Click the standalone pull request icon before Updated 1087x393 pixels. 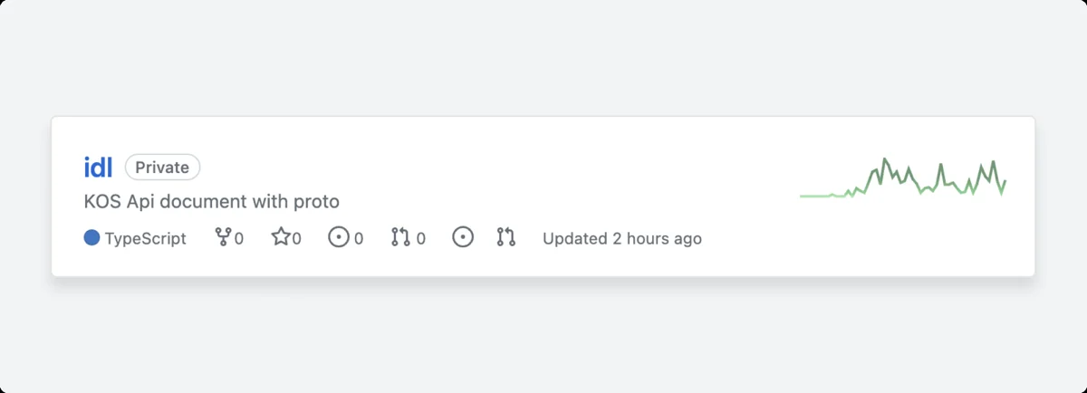pyautogui.click(x=506, y=238)
